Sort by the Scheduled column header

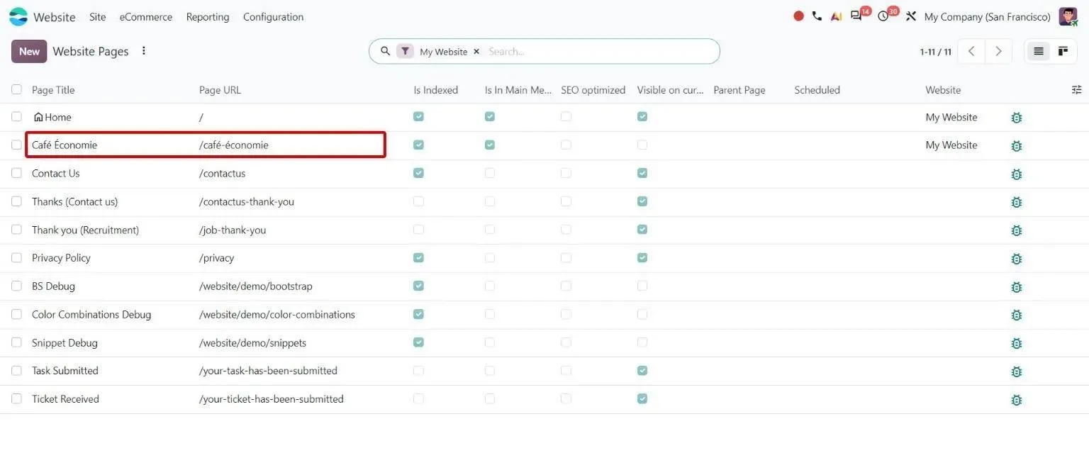point(817,90)
